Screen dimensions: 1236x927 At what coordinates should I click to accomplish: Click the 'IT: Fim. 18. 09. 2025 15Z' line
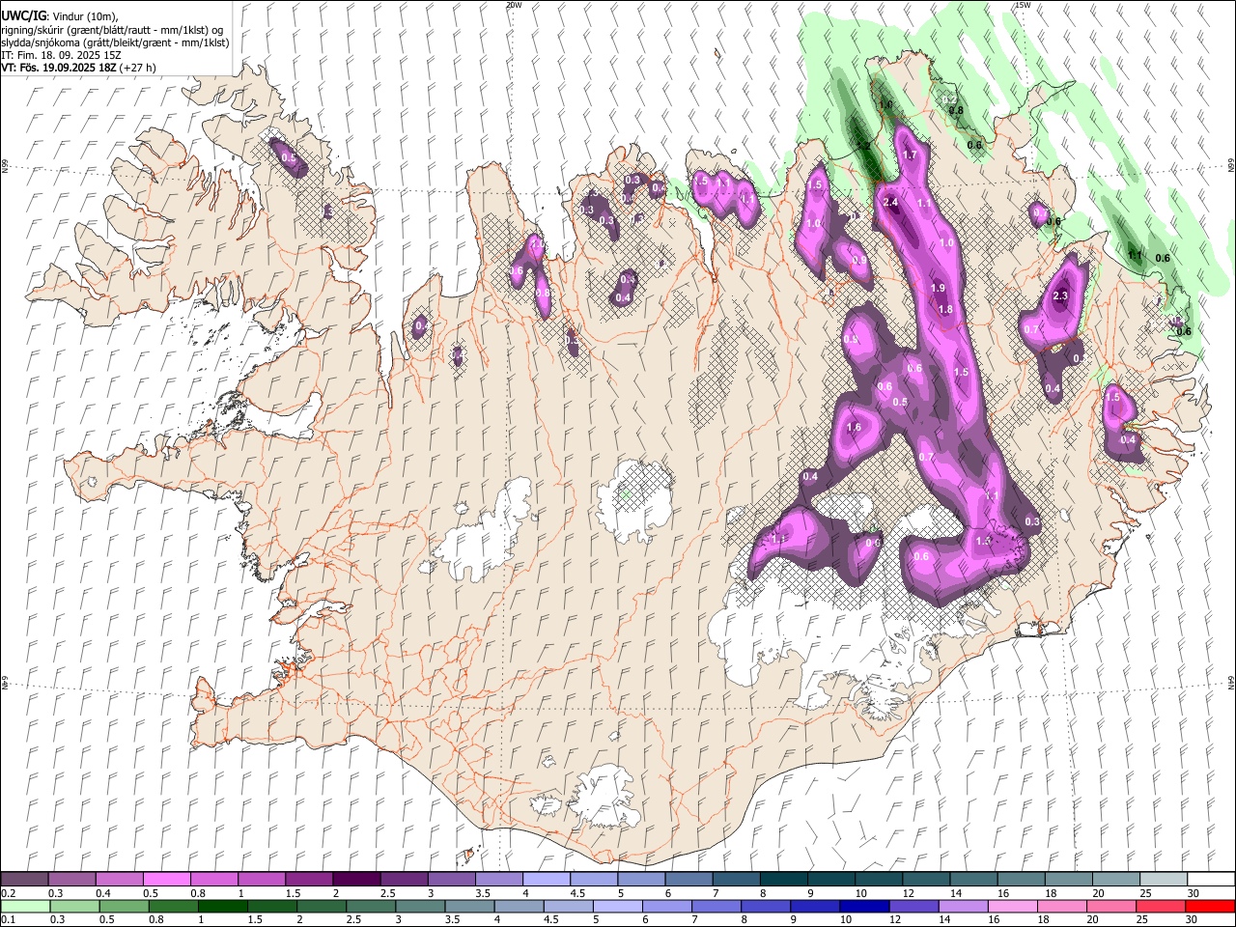coord(61,55)
